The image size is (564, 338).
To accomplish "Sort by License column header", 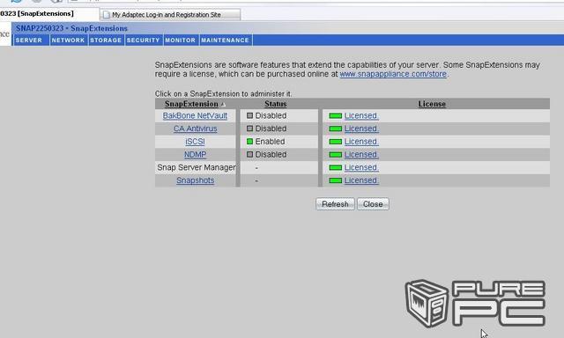I will pos(432,104).
